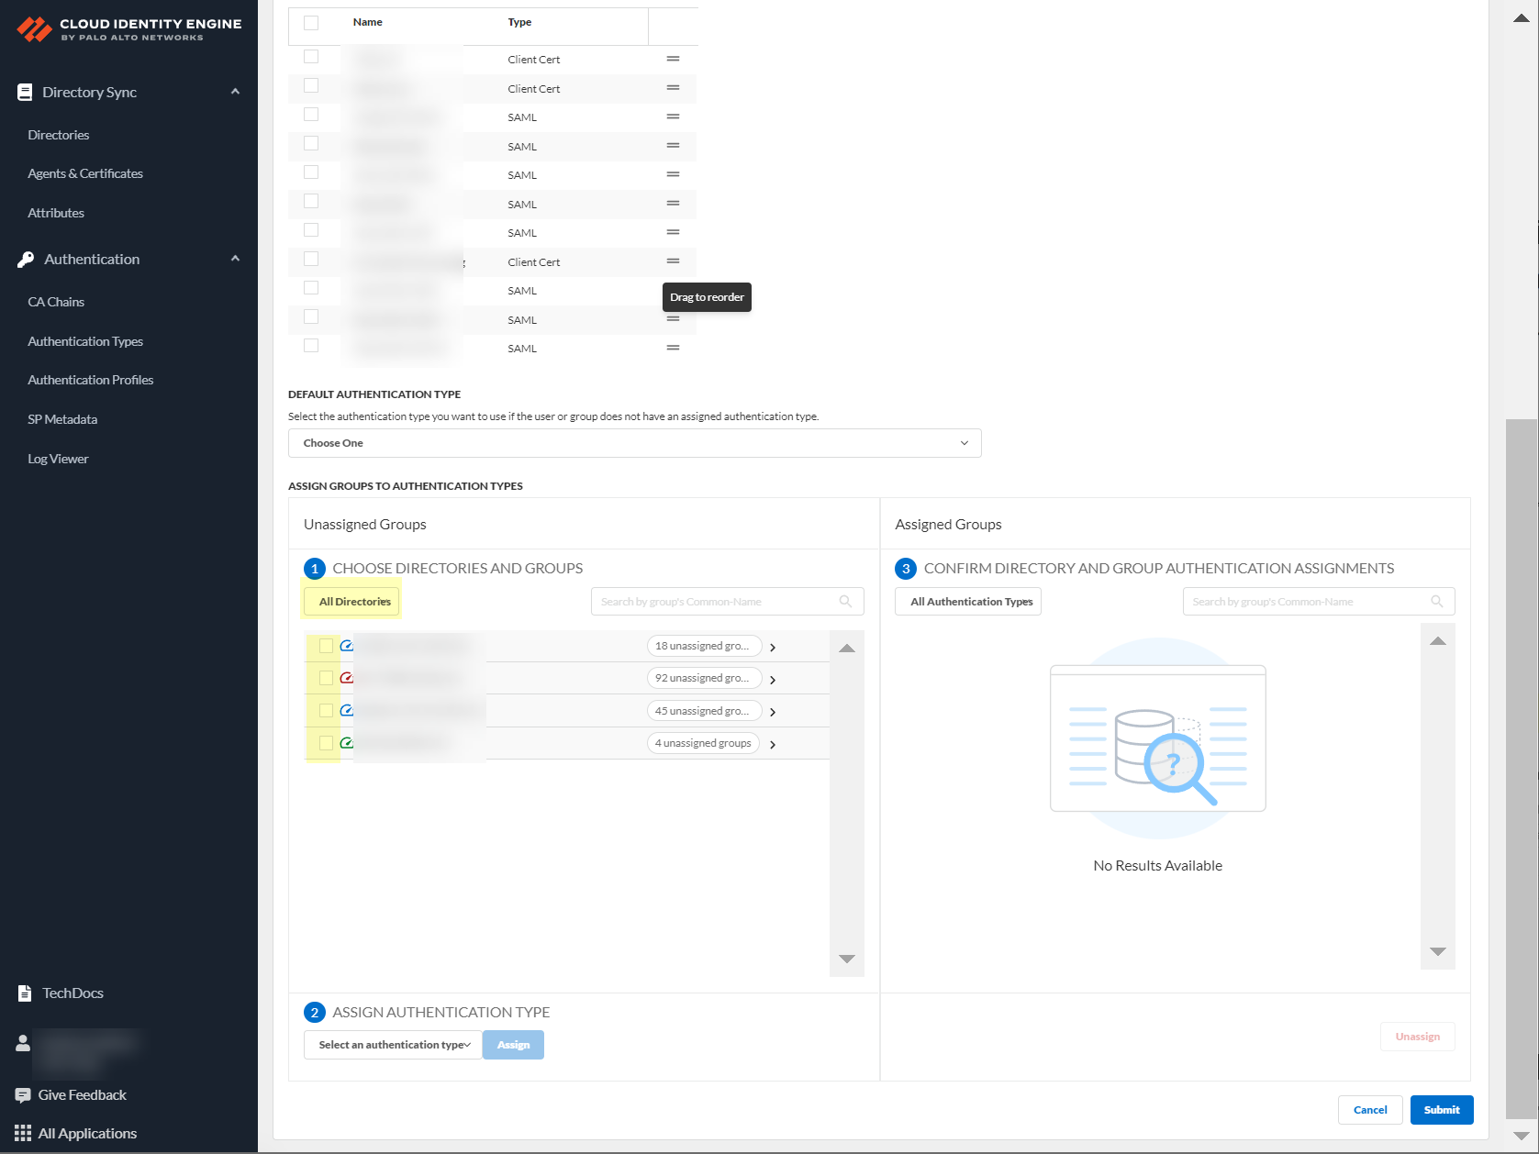The height and width of the screenshot is (1154, 1539).
Task: Select directory with 92 unassigned groups checkbox
Action: point(326,678)
